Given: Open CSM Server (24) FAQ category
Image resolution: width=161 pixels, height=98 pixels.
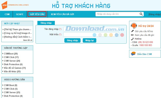Looking at the screenshot, I should click(12, 61).
